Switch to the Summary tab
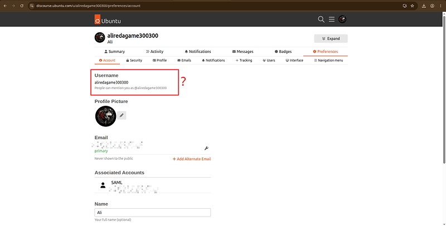Viewport: 446px width, 226px height. [x=114, y=52]
